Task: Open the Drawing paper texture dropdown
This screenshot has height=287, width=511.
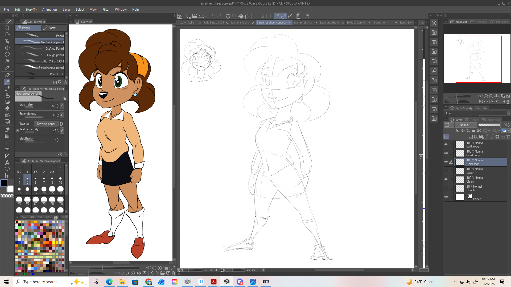Action: pos(46,124)
